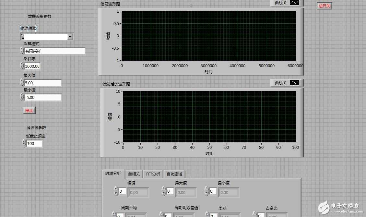Click the 最大值 array index stepper in tab
This screenshot has width=366, height=217.
[x=164, y=191]
